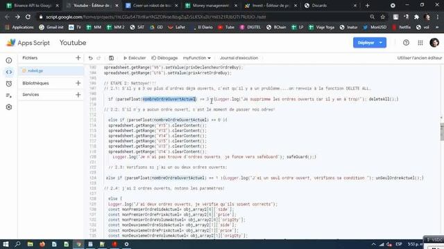
Task: Switch to Money management tab
Action: pos(211,6)
